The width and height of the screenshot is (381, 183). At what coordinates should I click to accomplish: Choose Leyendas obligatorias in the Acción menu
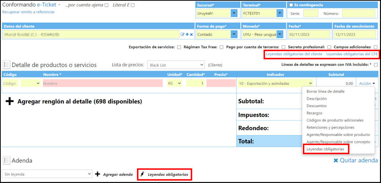pyautogui.click(x=325, y=149)
